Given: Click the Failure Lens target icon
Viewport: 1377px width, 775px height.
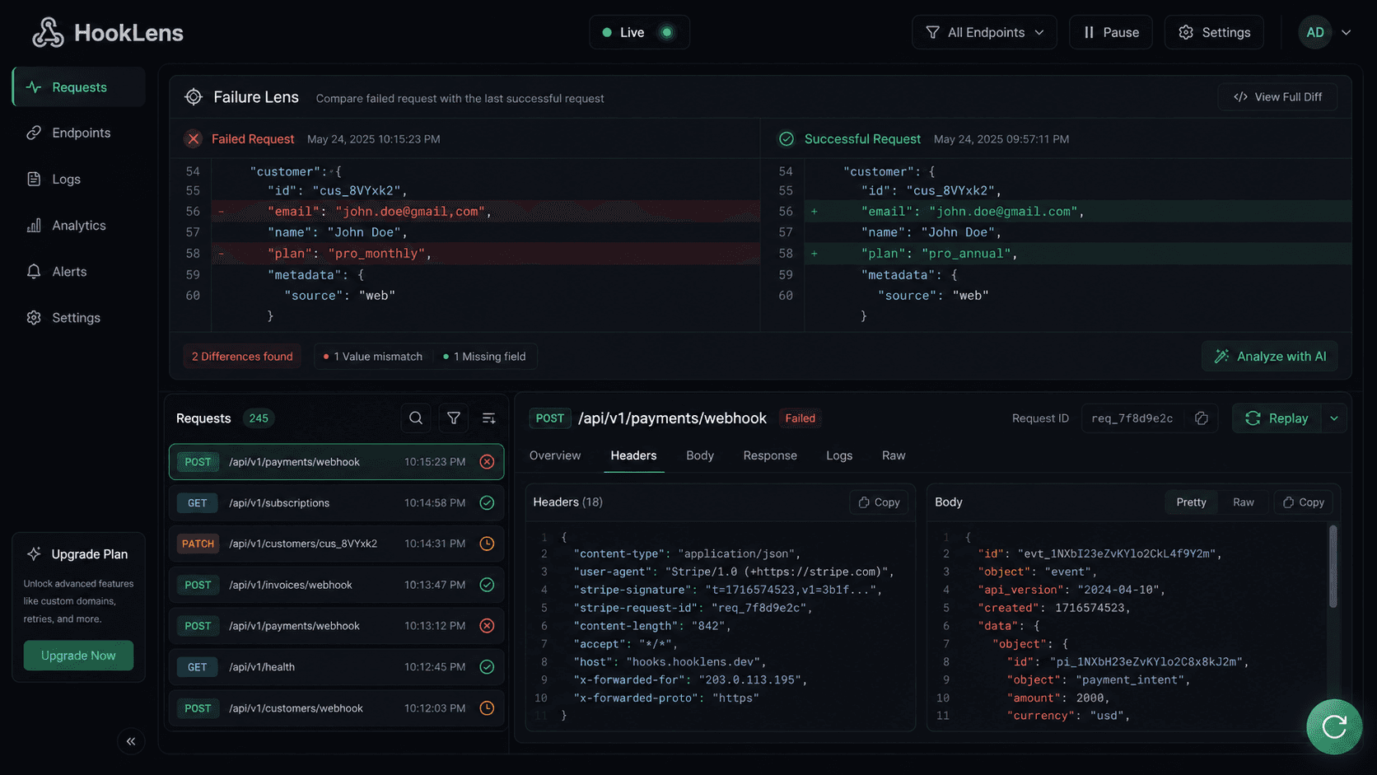Looking at the screenshot, I should coord(194,97).
